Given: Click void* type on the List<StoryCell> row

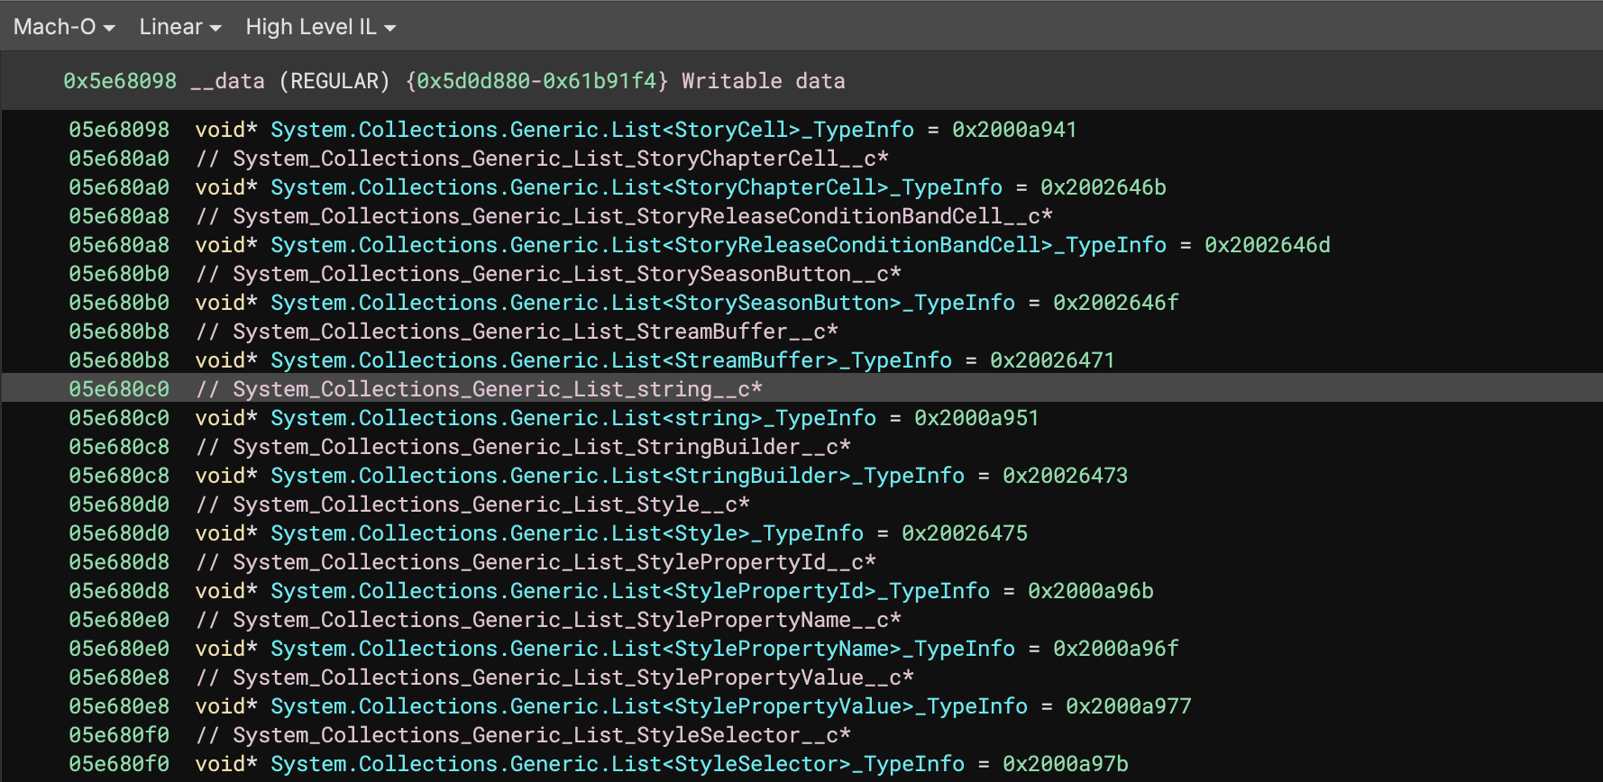Looking at the screenshot, I should coord(226,130).
